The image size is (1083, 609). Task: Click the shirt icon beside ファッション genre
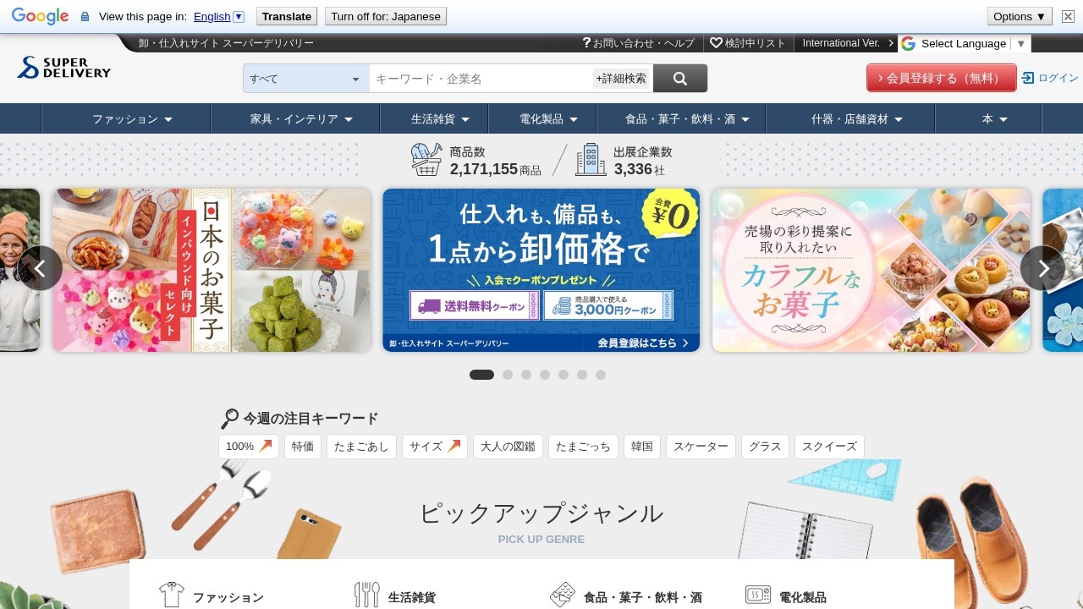pos(171,595)
